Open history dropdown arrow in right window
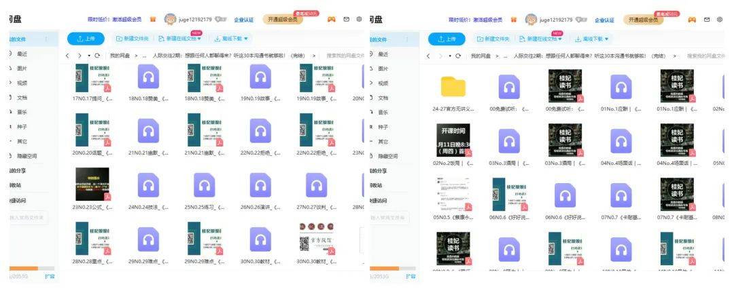Image resolution: width=734 pixels, height=293 pixels. 450,56
